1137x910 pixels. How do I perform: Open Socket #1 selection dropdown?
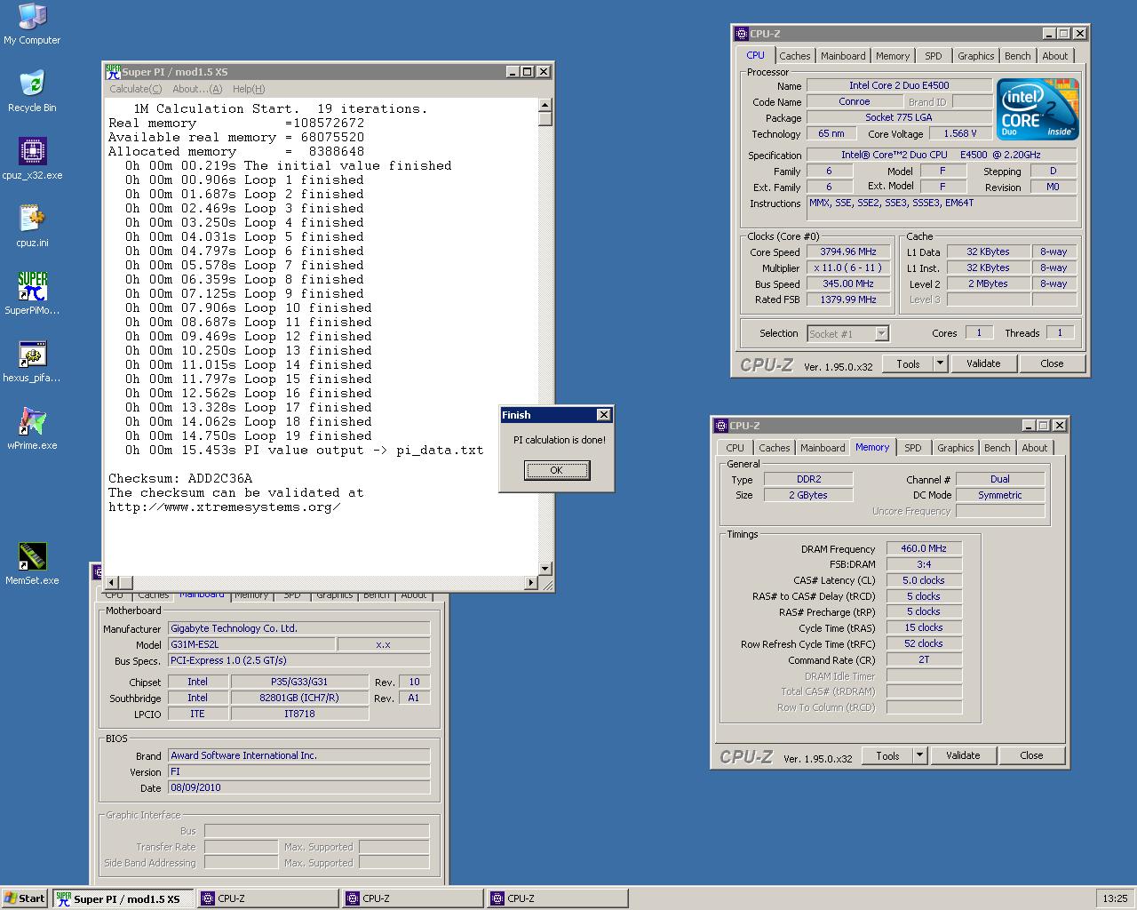click(x=881, y=334)
